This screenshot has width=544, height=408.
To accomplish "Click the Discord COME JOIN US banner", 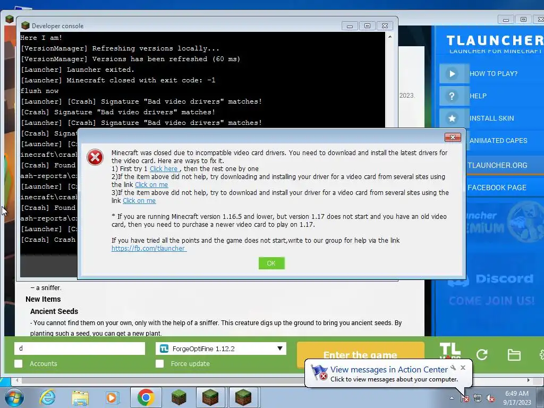I will pos(491,289).
